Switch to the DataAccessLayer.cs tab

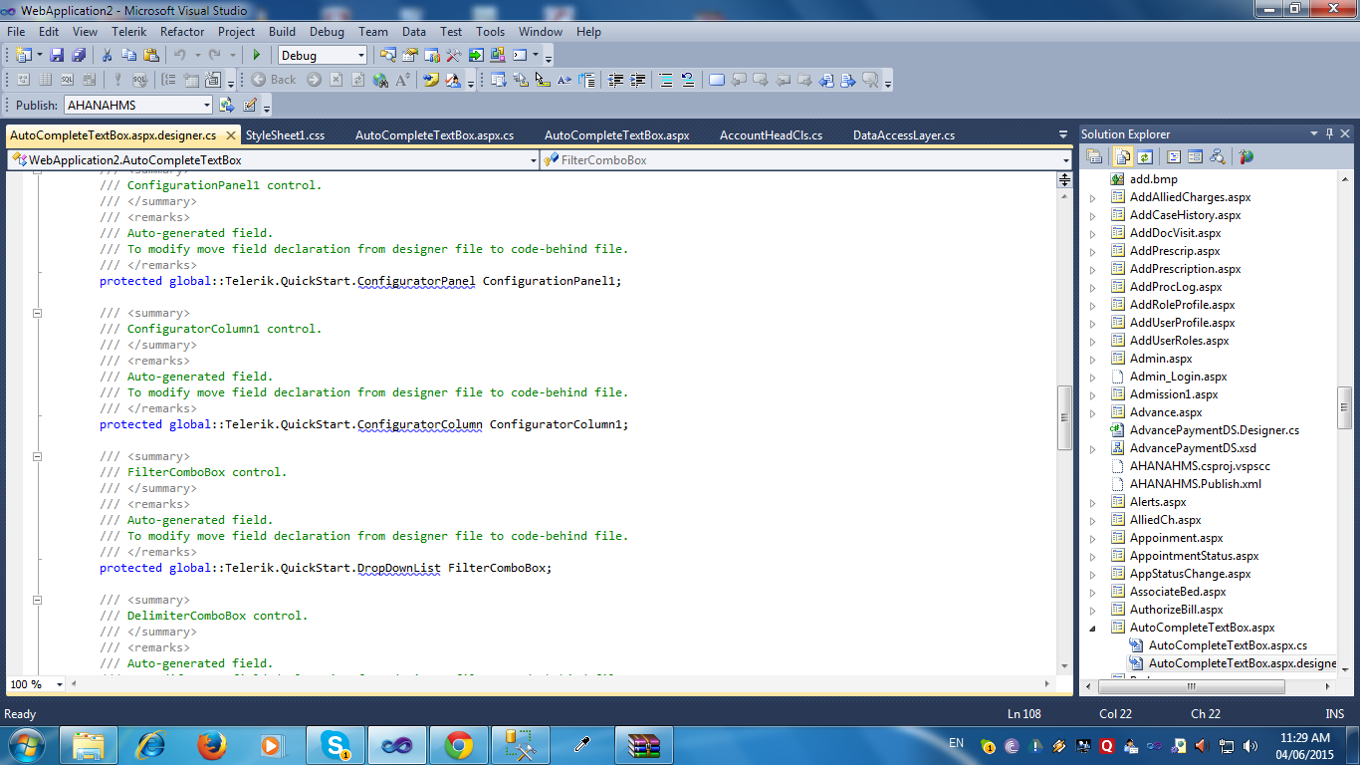click(x=904, y=135)
